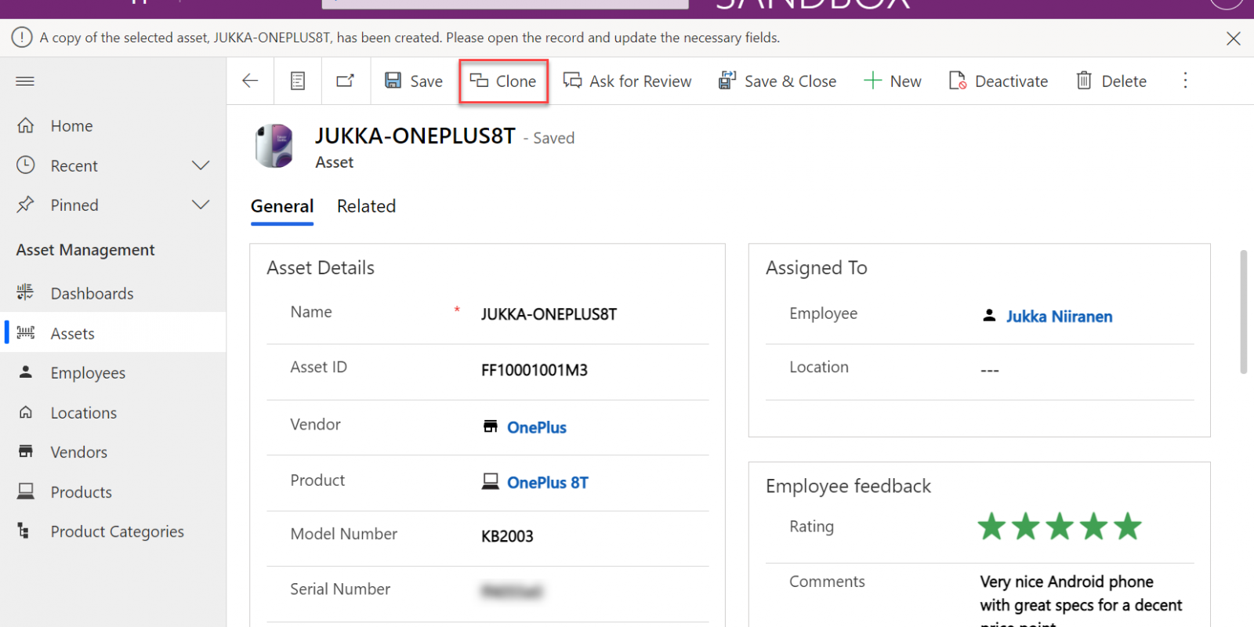Save the asset record
1254x627 pixels.
coord(414,81)
